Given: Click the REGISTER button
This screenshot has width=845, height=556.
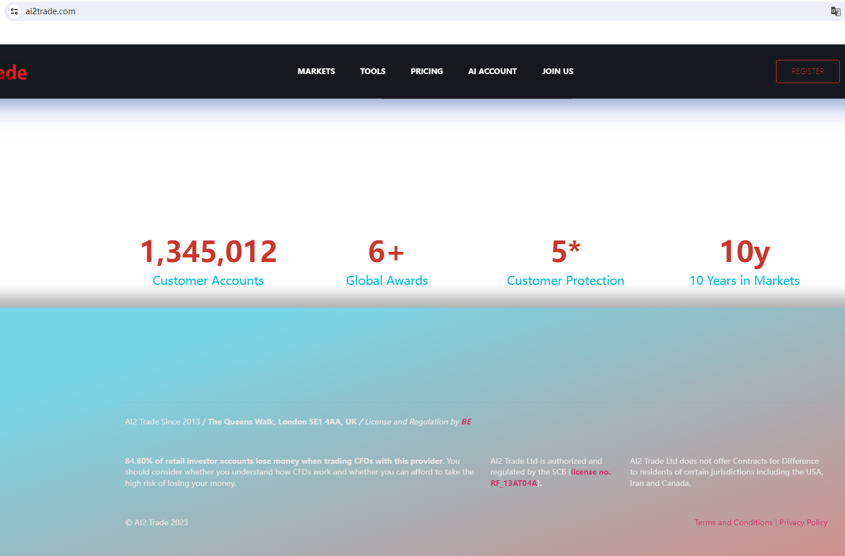Looking at the screenshot, I should (x=808, y=71).
